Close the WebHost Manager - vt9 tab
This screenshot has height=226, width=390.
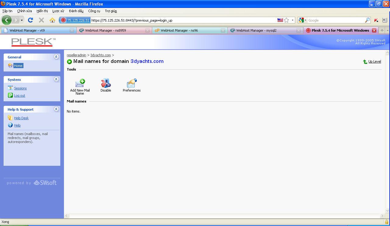pos(72,30)
